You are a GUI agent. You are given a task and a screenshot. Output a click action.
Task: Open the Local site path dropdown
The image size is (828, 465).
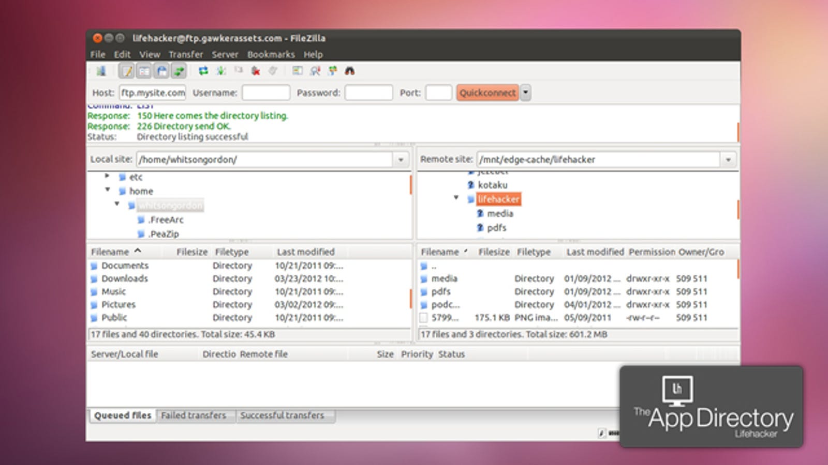401,160
